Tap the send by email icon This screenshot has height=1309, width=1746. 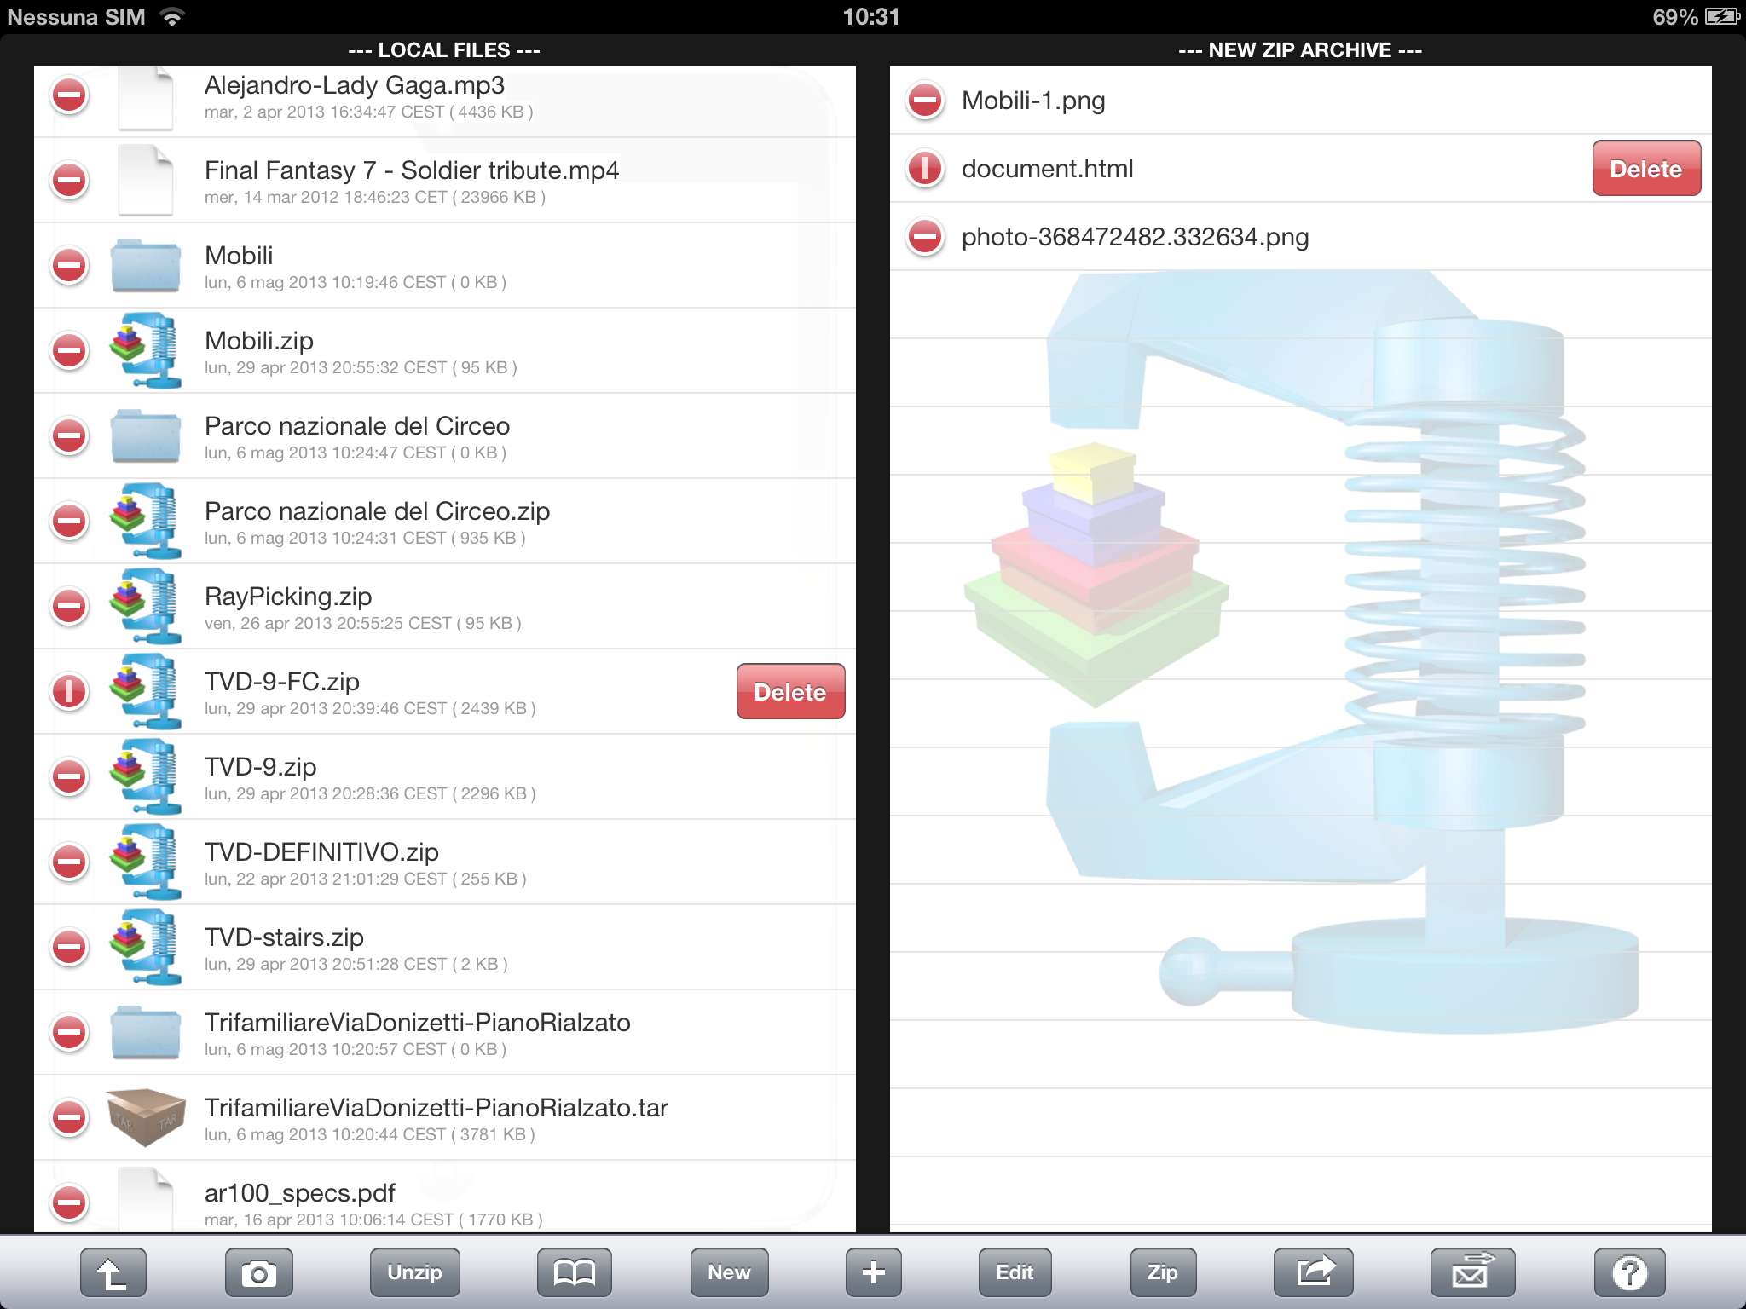point(1472,1272)
